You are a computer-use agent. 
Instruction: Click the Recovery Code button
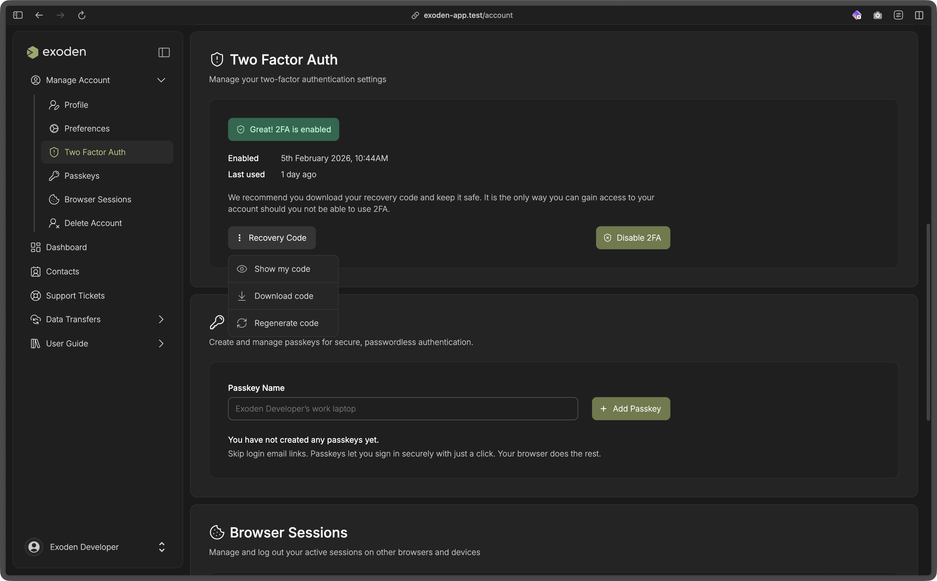272,238
